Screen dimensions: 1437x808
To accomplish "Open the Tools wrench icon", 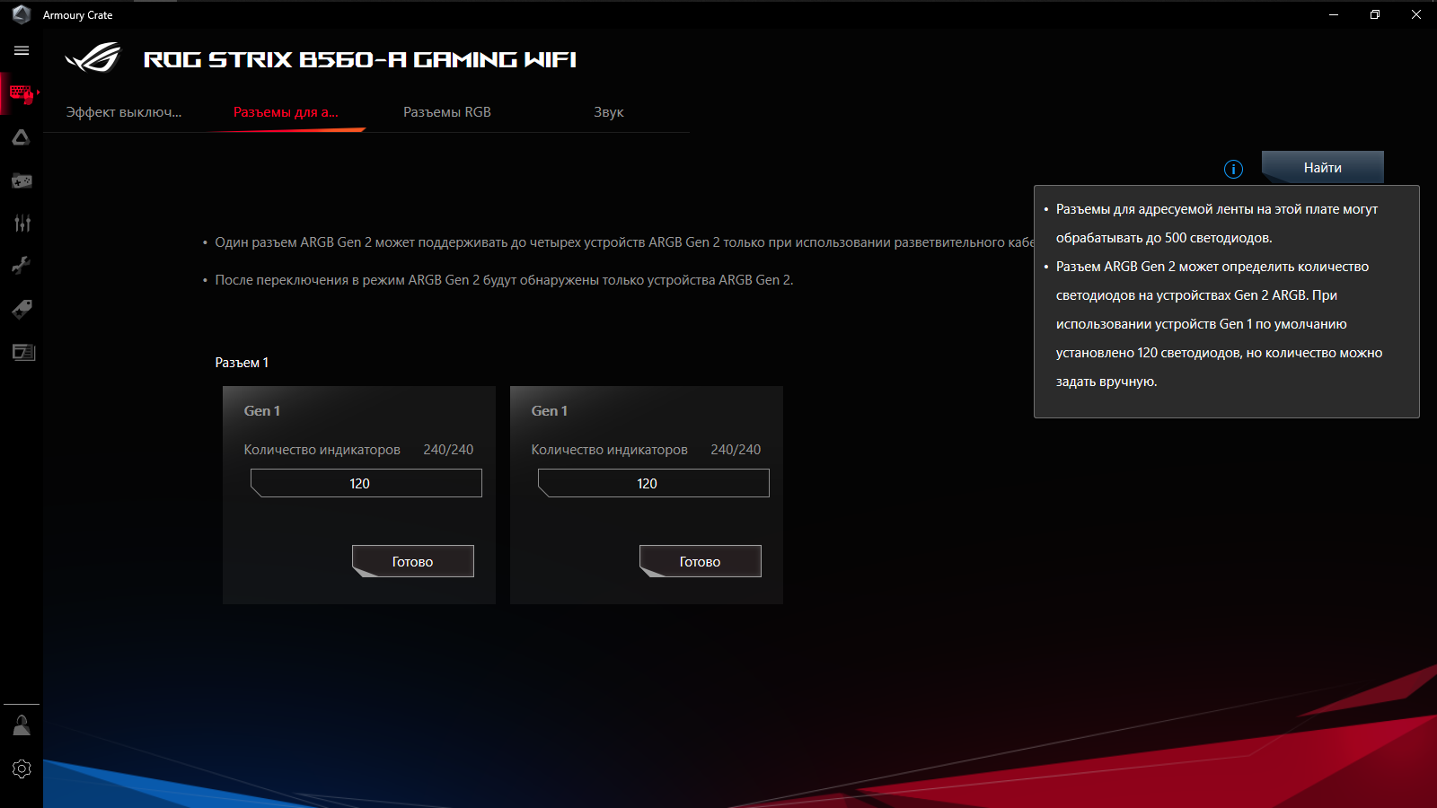I will 22,266.
